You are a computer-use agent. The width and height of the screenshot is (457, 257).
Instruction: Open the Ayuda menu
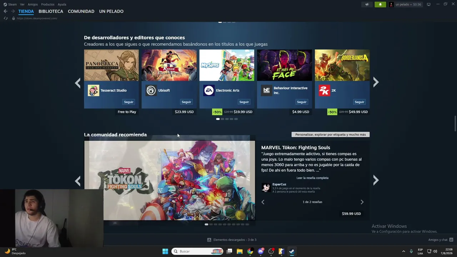(62, 4)
